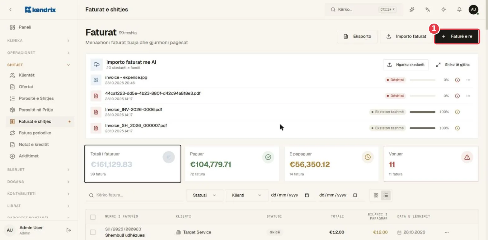Open the Statusi filter dropdown
Viewport: 488px width, 240px height.
pos(205,195)
